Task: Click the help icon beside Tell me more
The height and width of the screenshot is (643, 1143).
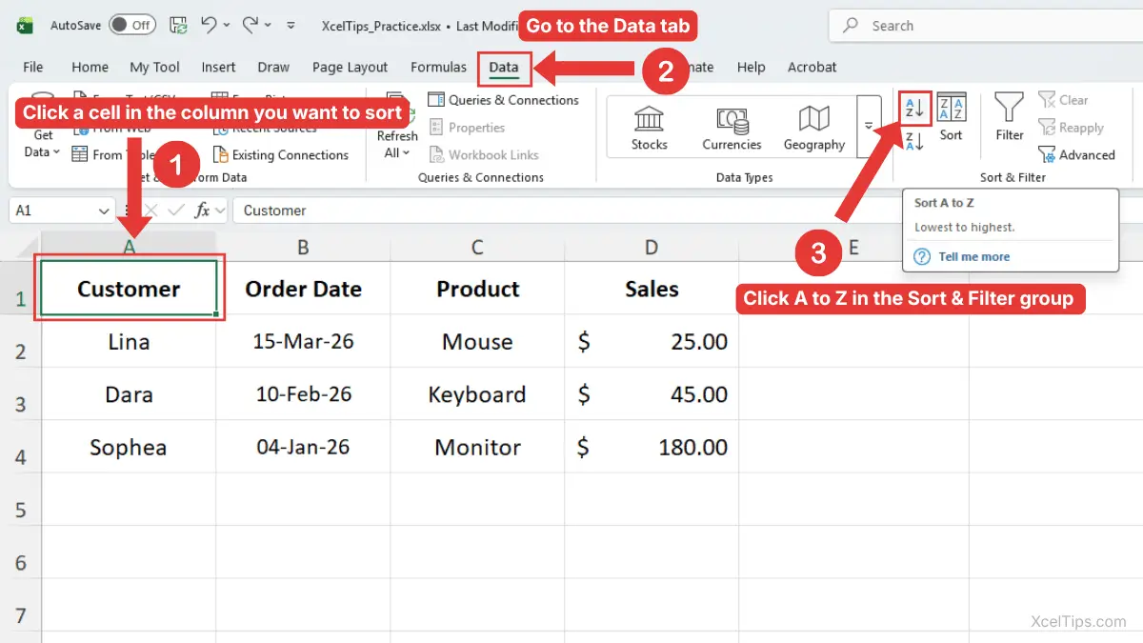Action: click(x=922, y=256)
